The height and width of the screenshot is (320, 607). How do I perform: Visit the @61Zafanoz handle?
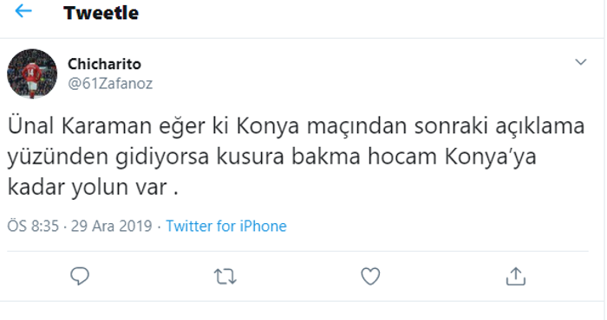(110, 83)
